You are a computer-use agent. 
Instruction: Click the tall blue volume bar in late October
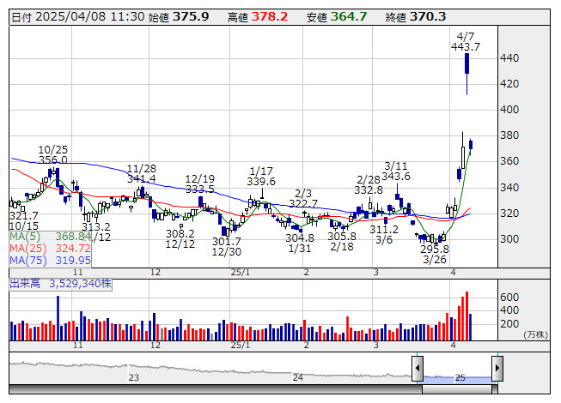click(x=58, y=318)
